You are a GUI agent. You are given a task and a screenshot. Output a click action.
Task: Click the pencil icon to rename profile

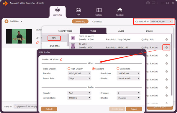pyautogui.click(x=61, y=59)
